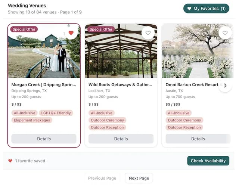Select Elopement Packages tag
This screenshot has width=239, height=189.
pyautogui.click(x=32, y=120)
